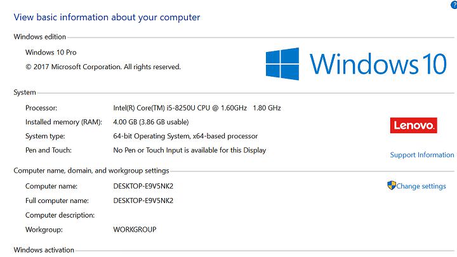
Task: Click the Windows four-pane logo
Action: pyautogui.click(x=282, y=64)
